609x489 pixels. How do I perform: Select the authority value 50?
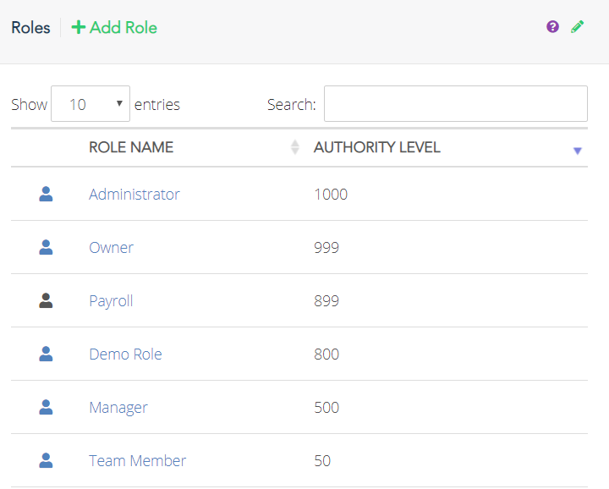[x=322, y=460]
